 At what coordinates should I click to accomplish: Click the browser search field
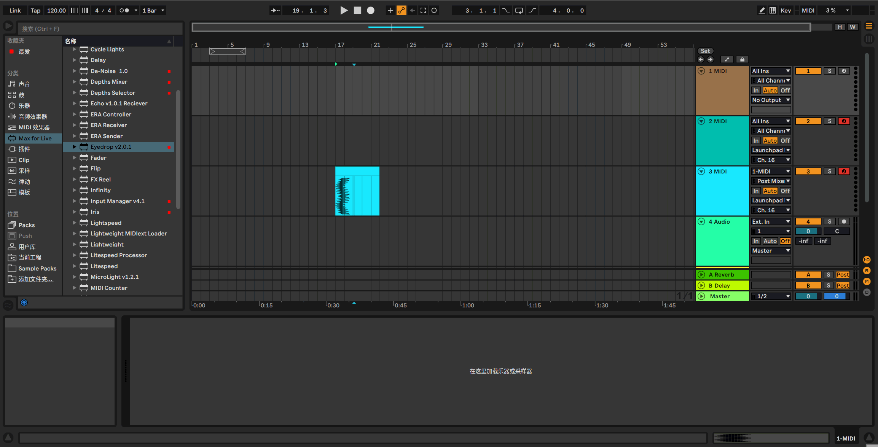(99, 29)
